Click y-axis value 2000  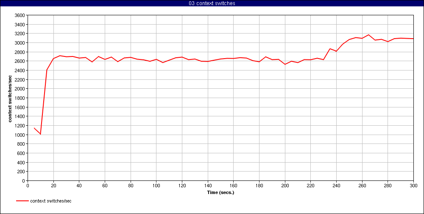coord(20,89)
